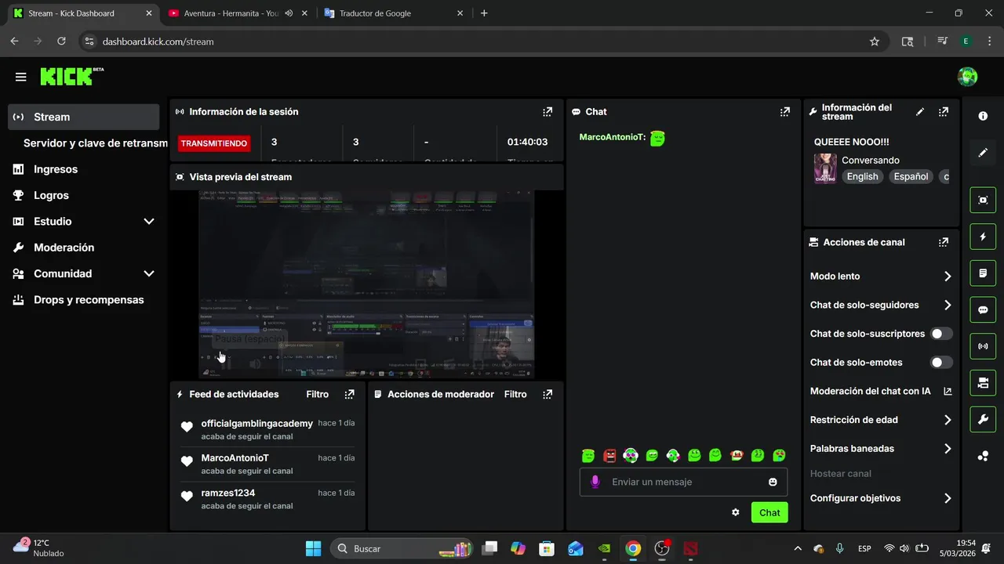Viewport: 1004px width, 564px height.
Task: Click the Just Chatting category thumbnail
Action: point(824,168)
